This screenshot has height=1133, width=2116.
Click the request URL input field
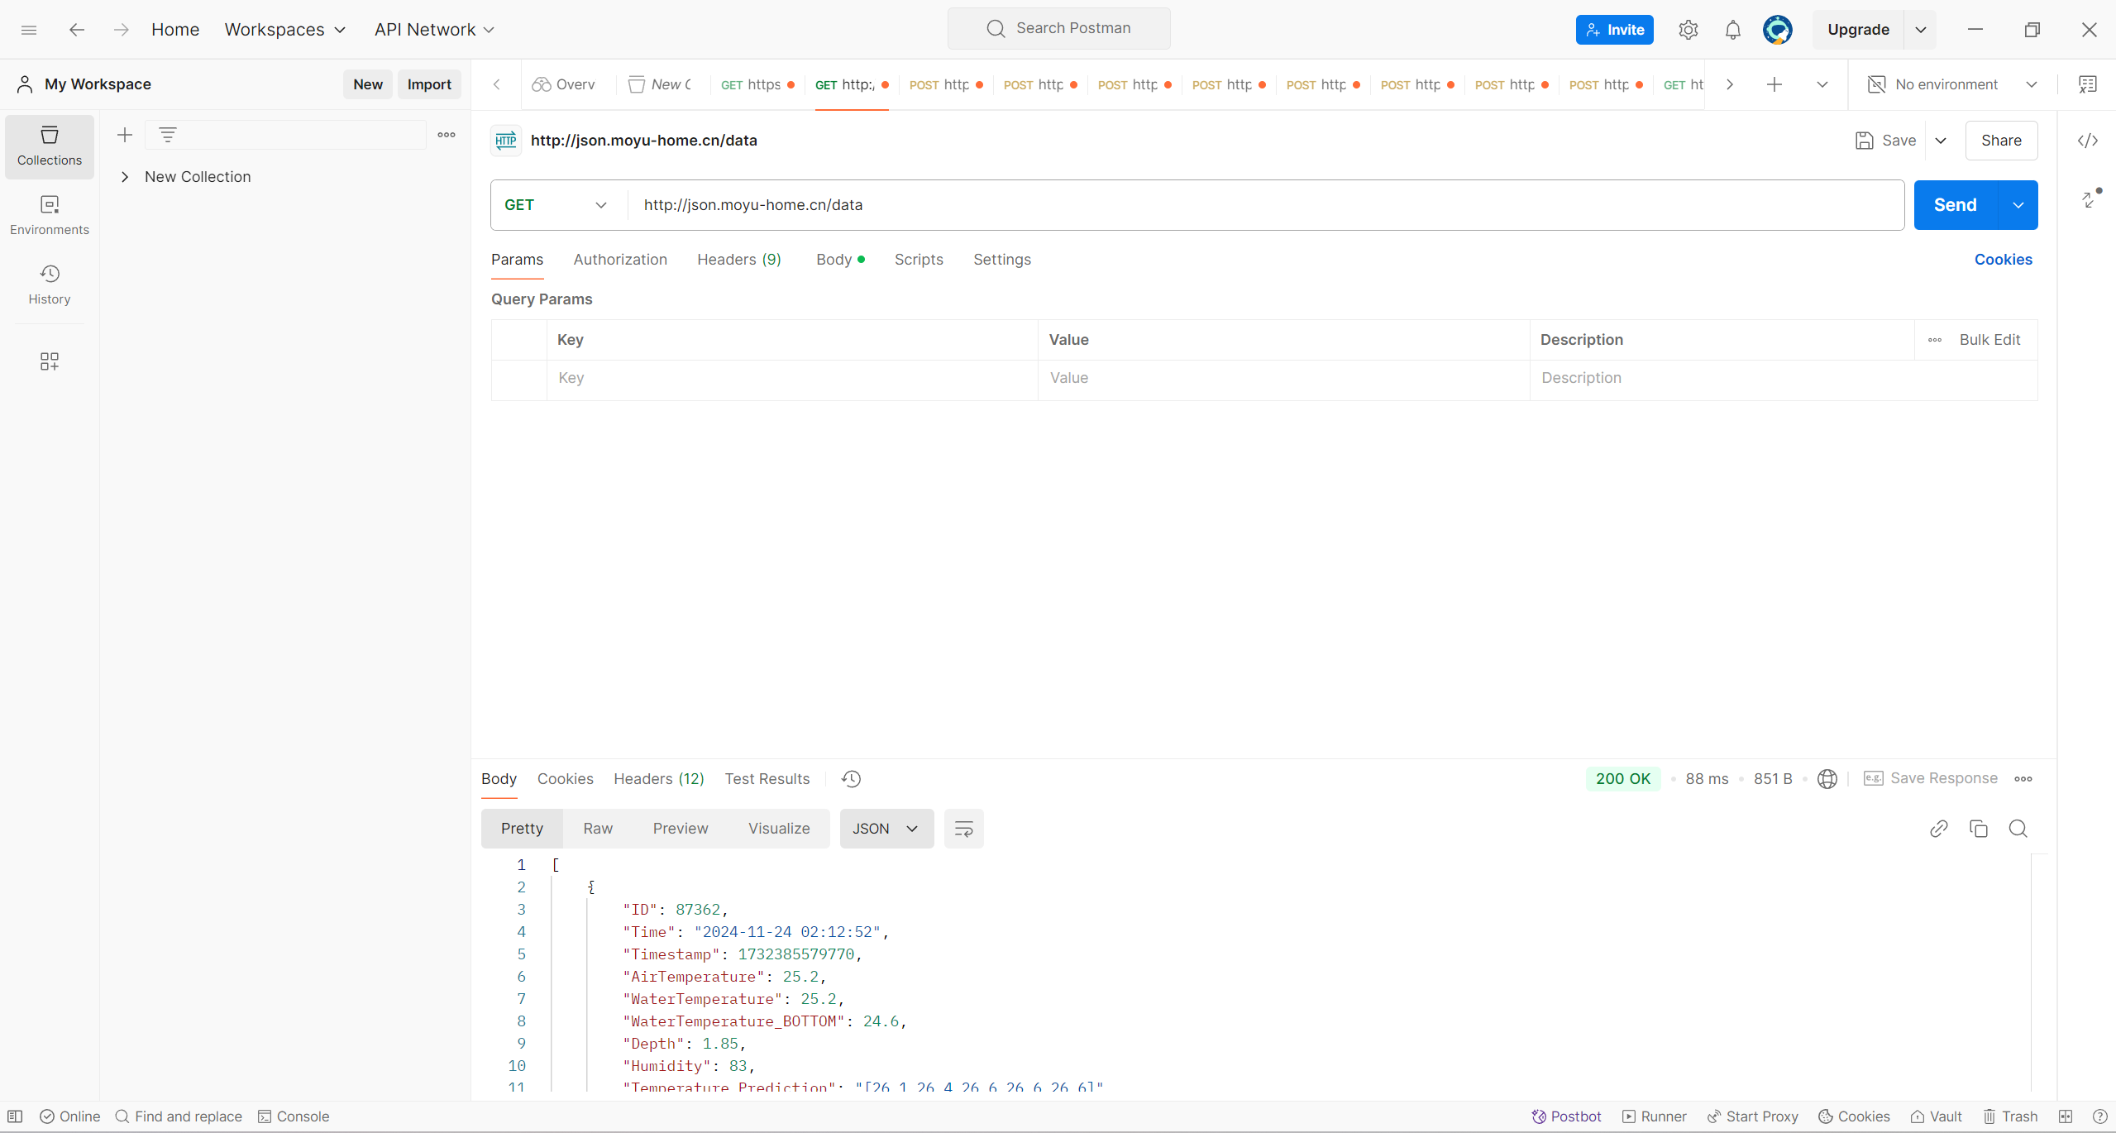point(1266,205)
